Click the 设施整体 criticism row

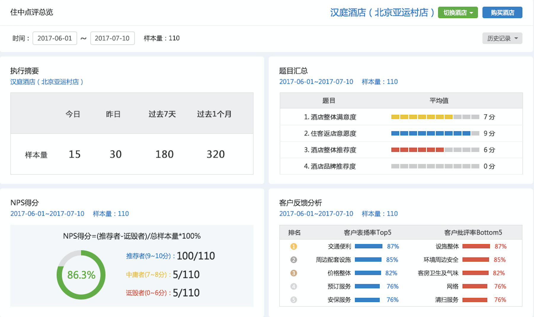point(471,246)
